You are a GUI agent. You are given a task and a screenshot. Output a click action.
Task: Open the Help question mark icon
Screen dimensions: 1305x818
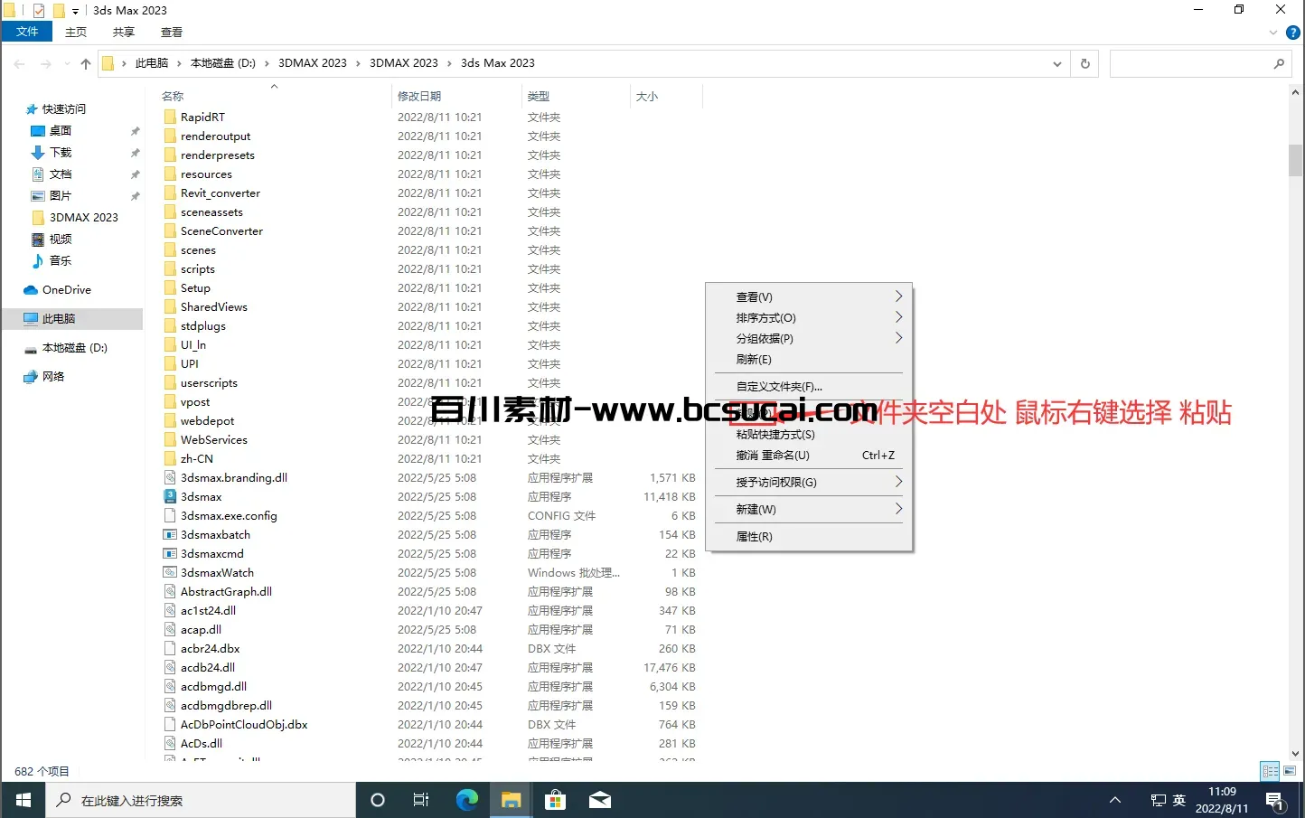[x=1293, y=33]
